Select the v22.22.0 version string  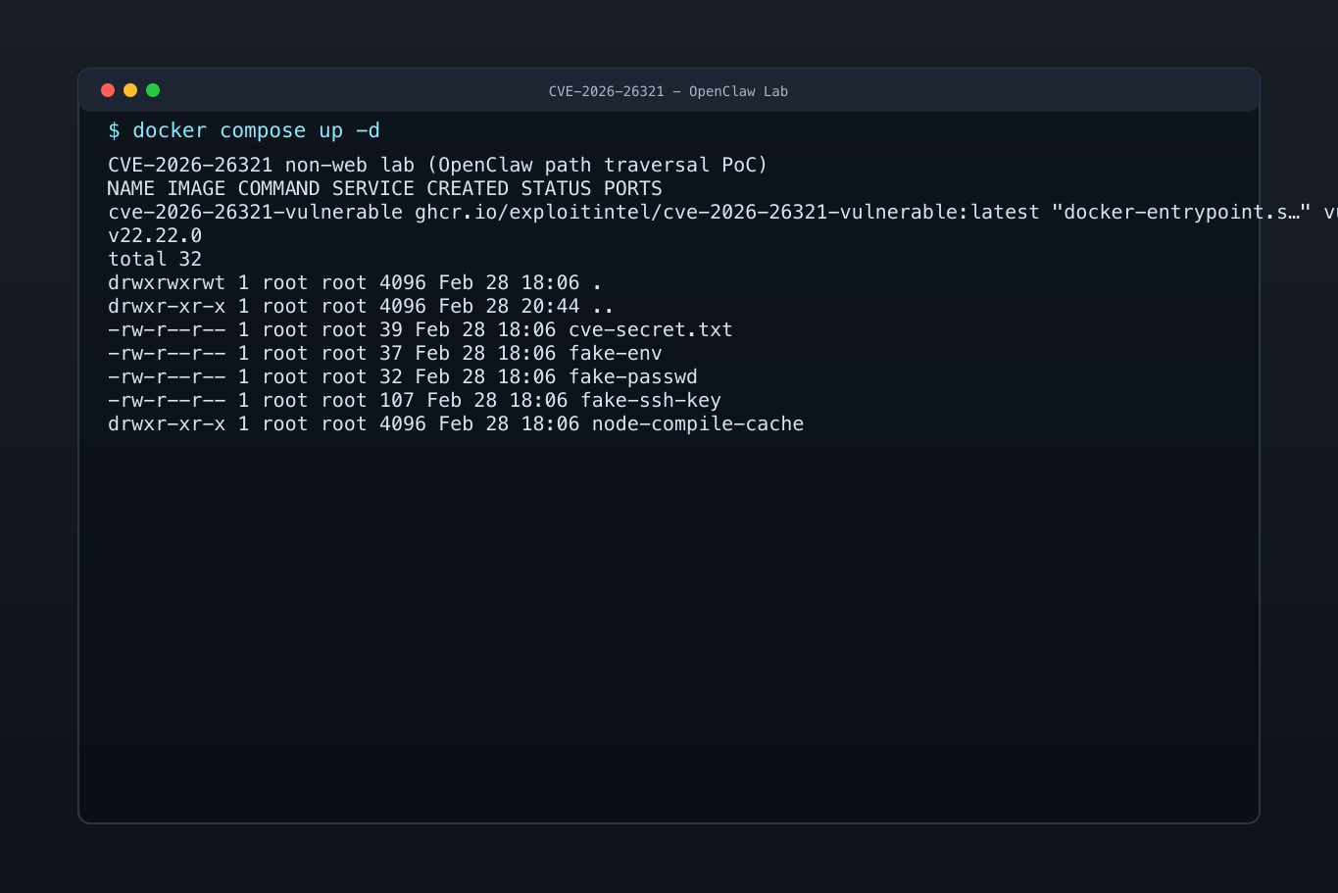pyautogui.click(x=154, y=235)
